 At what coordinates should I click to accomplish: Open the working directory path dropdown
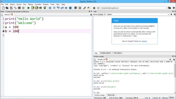pyautogui.click(x=167, y=8)
